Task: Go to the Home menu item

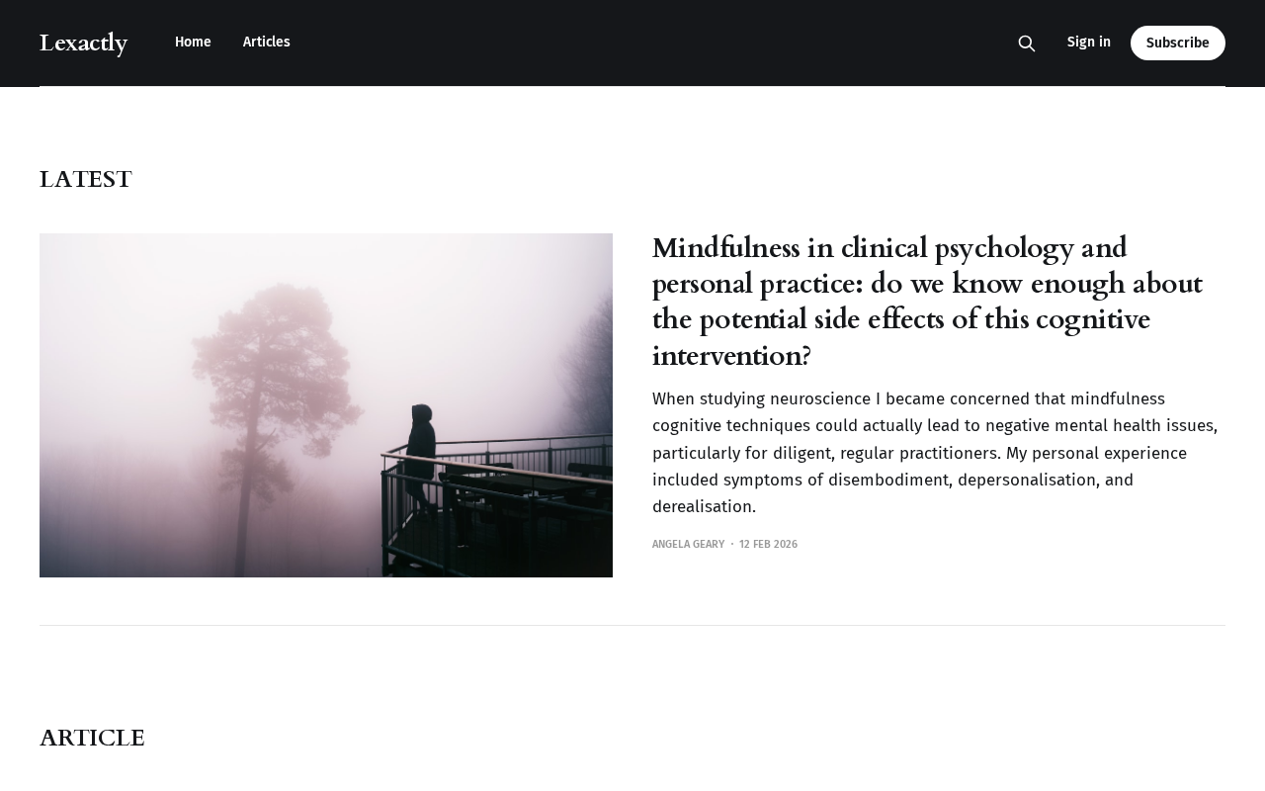Action: pyautogui.click(x=193, y=43)
